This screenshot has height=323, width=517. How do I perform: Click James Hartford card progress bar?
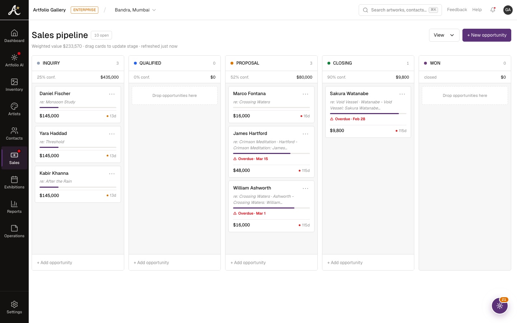(271, 153)
